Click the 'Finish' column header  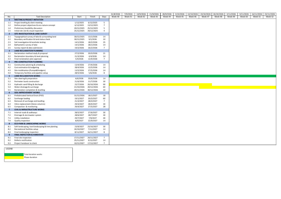93,17
